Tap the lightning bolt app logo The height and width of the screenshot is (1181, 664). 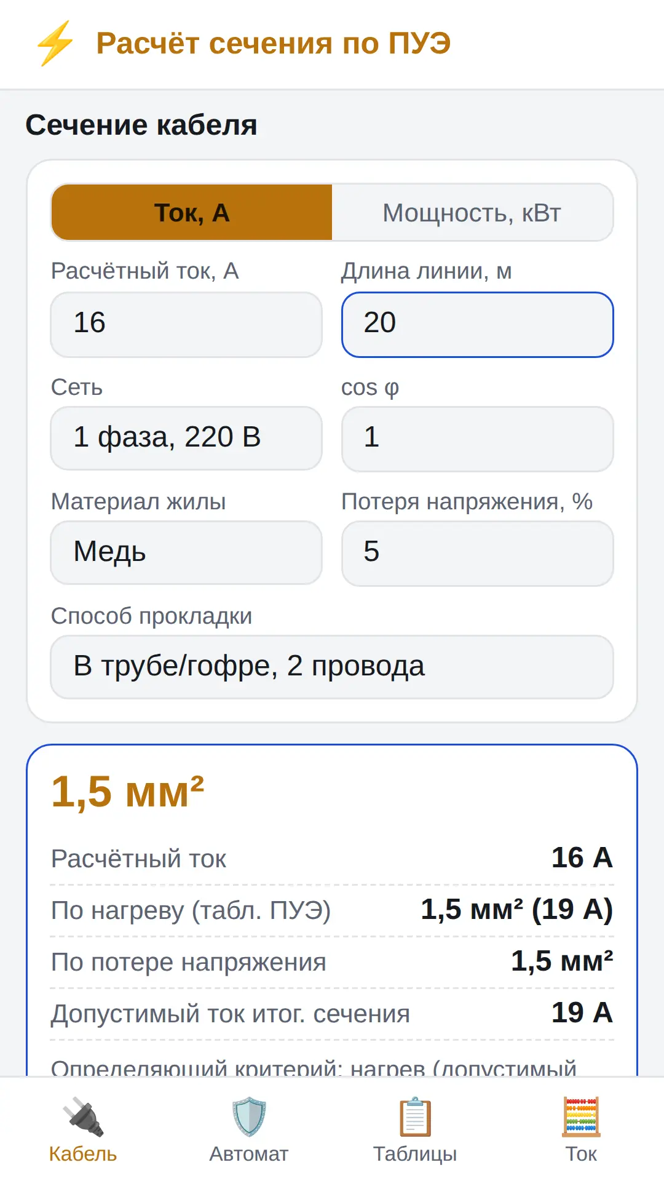click(55, 44)
